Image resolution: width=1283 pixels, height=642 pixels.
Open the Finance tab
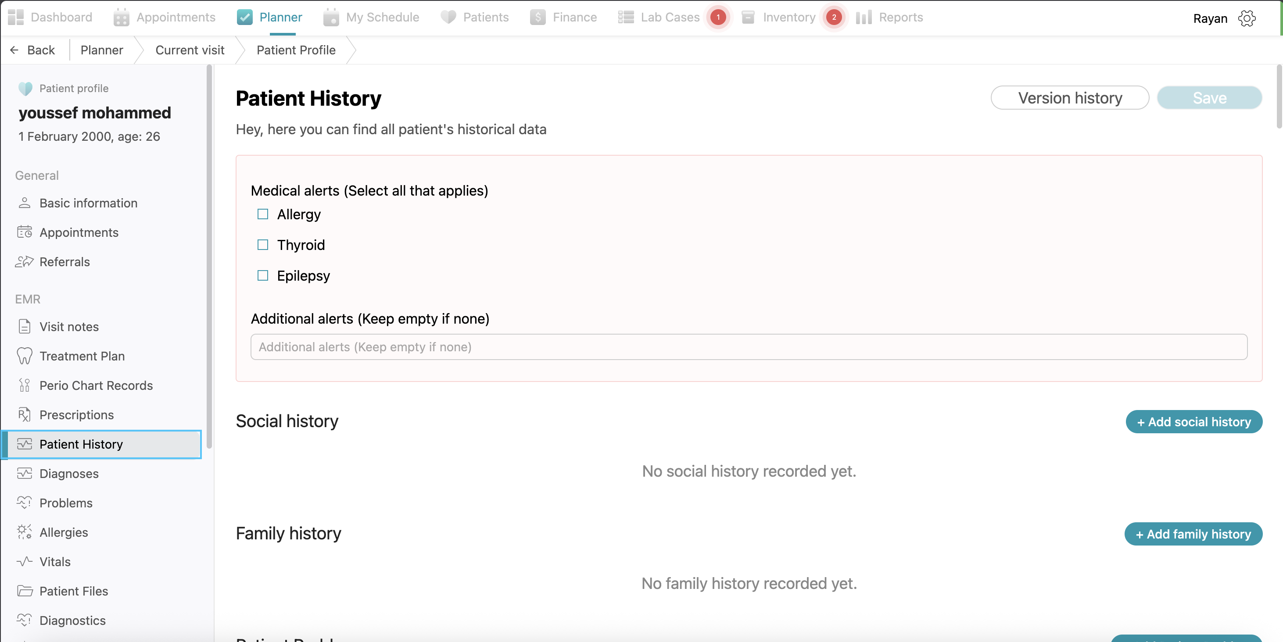pyautogui.click(x=563, y=18)
